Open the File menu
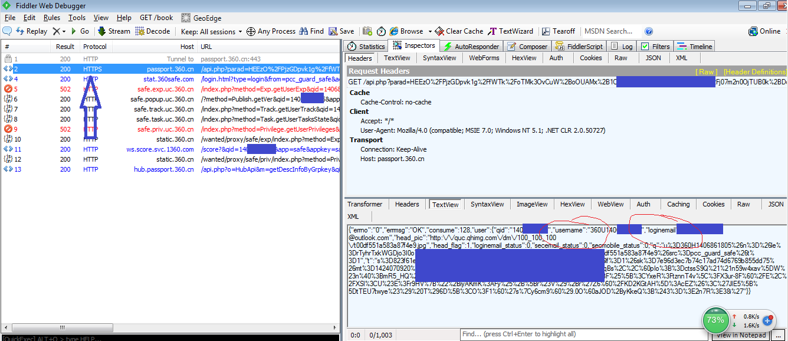This screenshot has height=341, width=788. [x=9, y=18]
